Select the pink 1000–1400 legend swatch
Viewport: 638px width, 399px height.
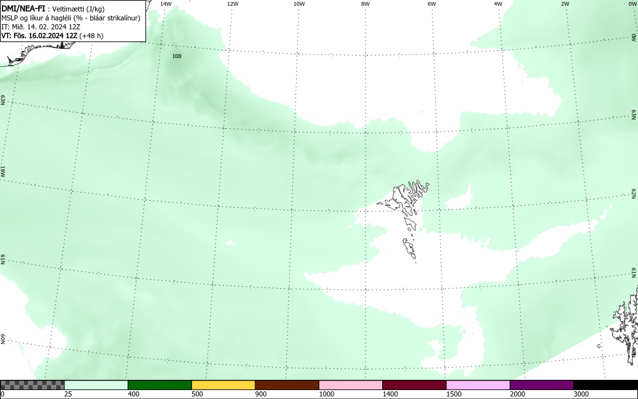(351, 385)
